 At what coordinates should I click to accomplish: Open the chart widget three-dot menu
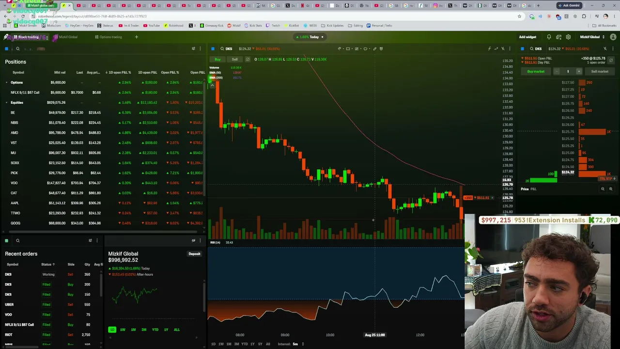510,48
